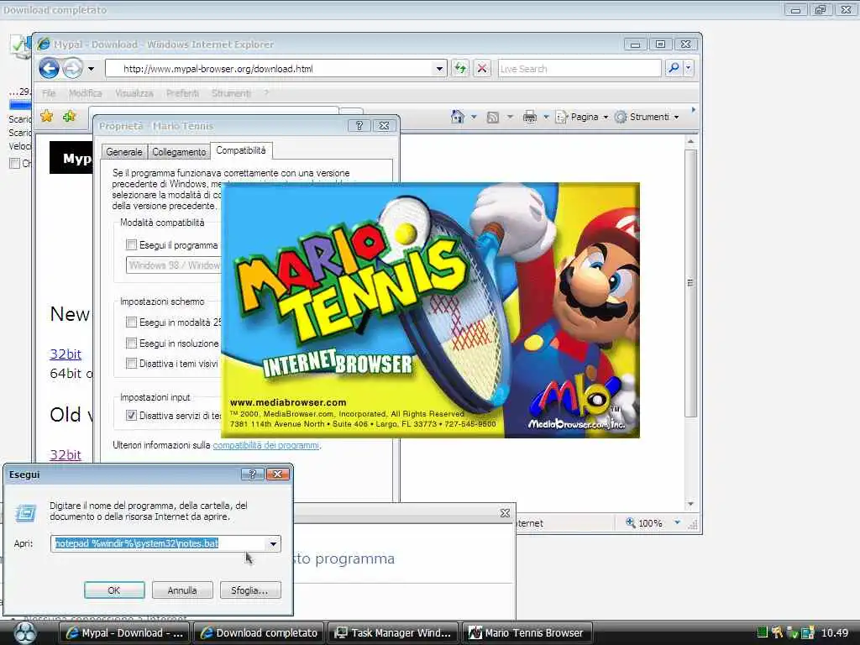This screenshot has width=860, height=645.
Task: Click the zoom magnifier icon in status bar
Action: (631, 522)
